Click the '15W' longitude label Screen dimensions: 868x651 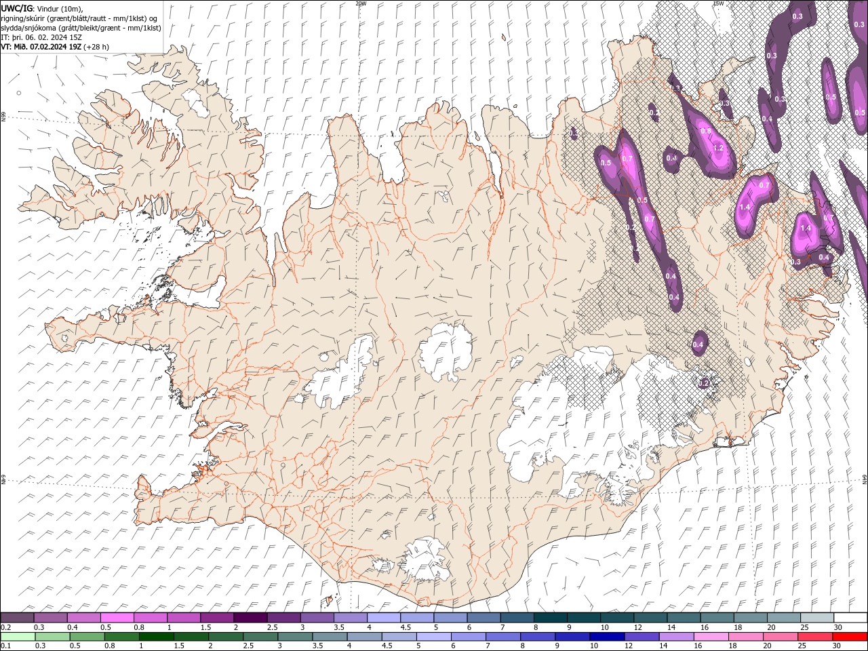point(718,3)
